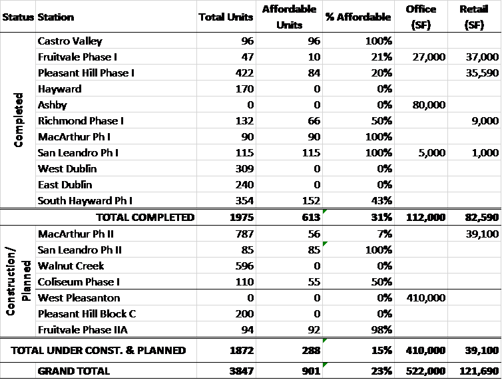
Task: Select the 'West Pleasanton' station cell
Action: (x=116, y=297)
